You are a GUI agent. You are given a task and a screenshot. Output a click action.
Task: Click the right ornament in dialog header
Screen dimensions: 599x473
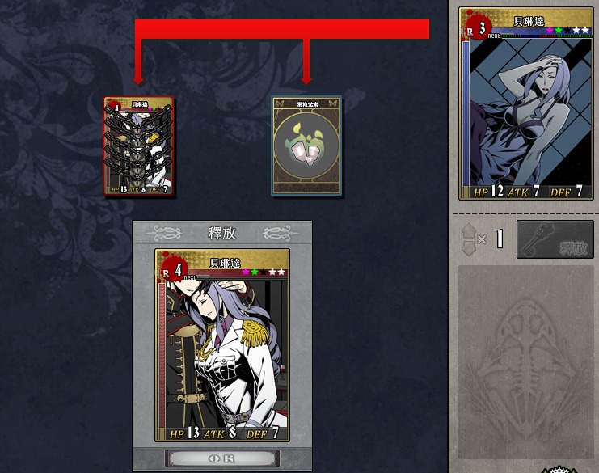coord(279,233)
